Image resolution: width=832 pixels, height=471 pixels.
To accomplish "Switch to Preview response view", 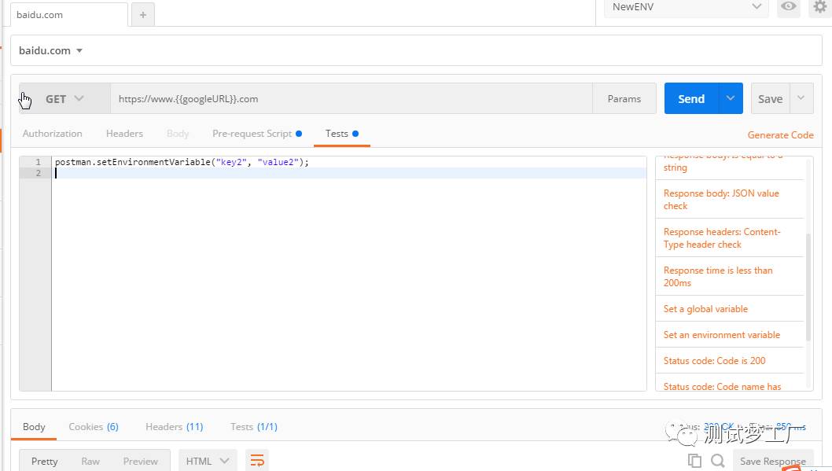I will pos(141,462).
